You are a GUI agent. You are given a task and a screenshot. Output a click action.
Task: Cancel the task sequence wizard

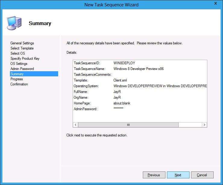point(202,175)
